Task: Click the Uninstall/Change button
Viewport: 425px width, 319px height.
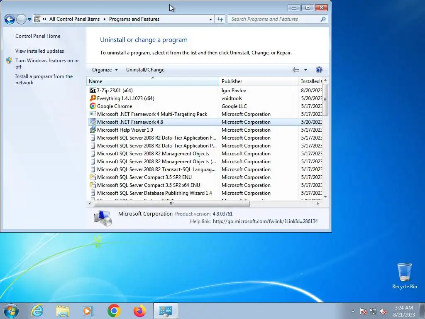Action: click(145, 70)
